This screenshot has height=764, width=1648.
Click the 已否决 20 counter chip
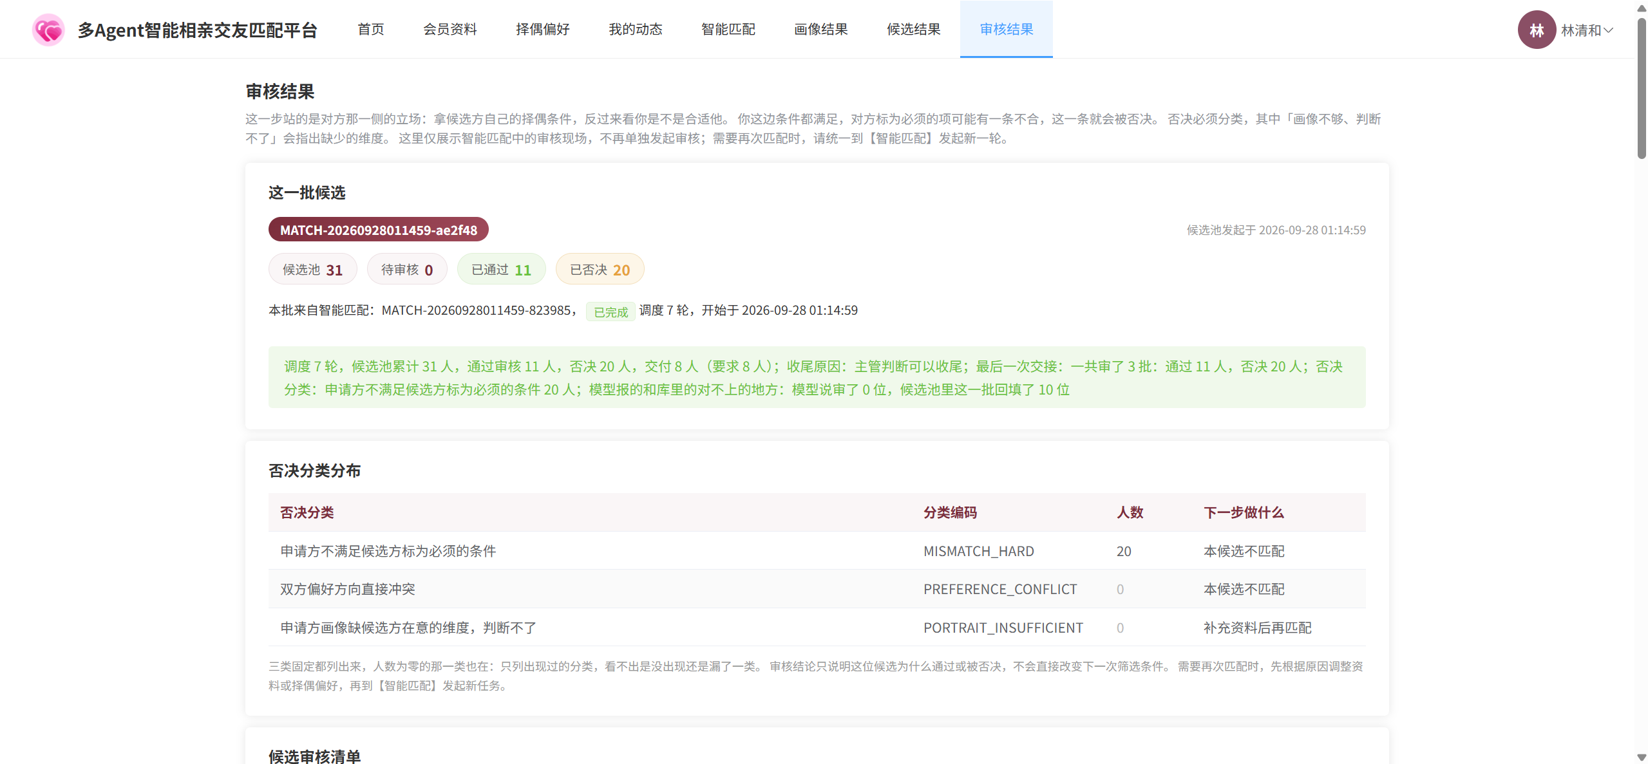[600, 269]
